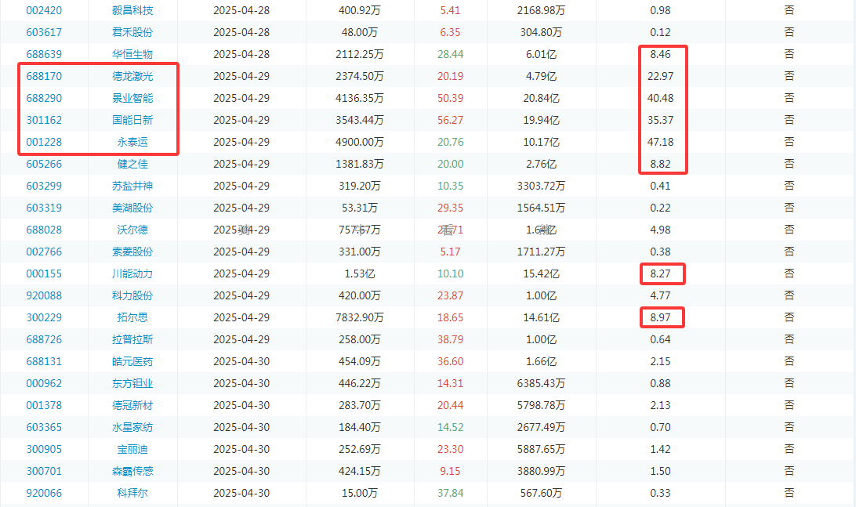Open stock code link 002420
This screenshot has height=507, width=856.
pos(44,10)
